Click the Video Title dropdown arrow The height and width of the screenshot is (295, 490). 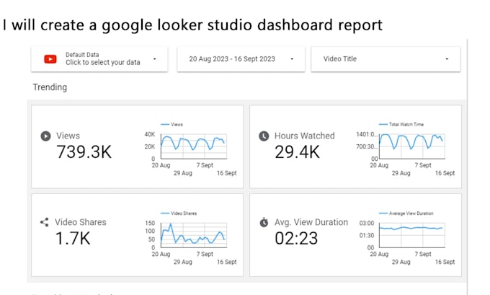[x=447, y=59]
